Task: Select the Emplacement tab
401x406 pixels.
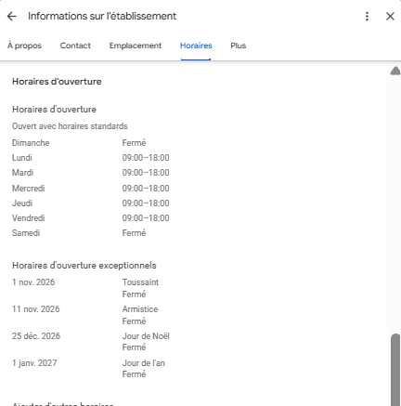Action: click(136, 46)
